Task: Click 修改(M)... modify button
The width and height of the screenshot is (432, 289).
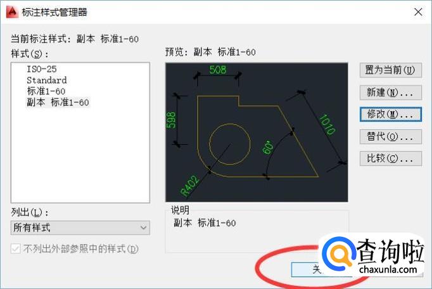Action: (x=391, y=114)
